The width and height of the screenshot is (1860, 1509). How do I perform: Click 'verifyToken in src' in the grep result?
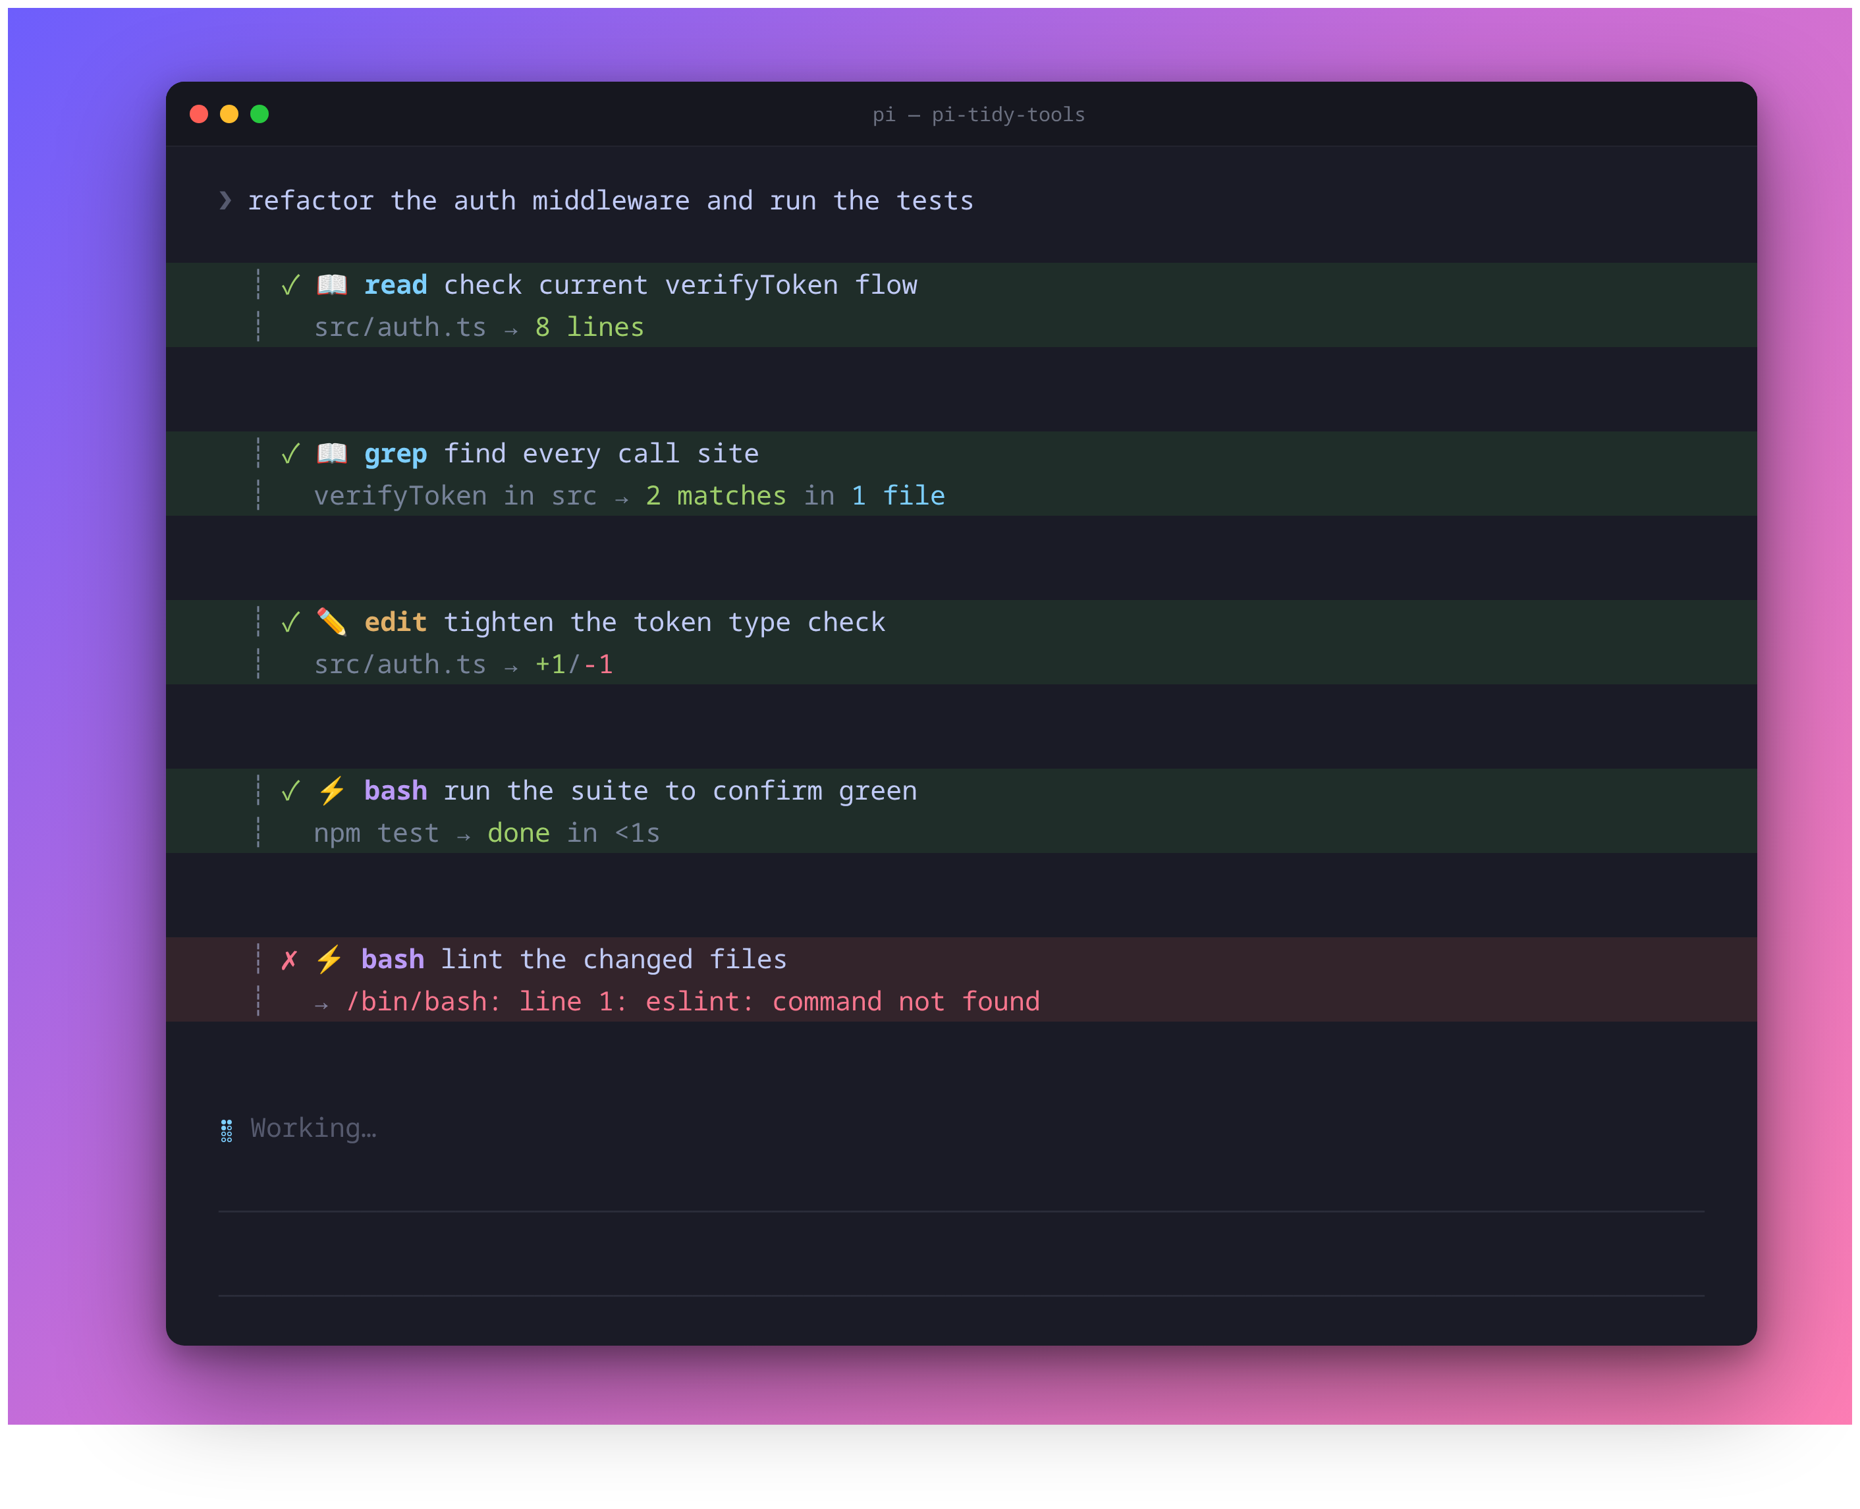[x=455, y=497]
